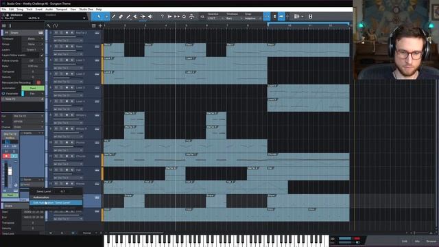Click the strip silence icon in toolbar

pyautogui.click(x=191, y=16)
